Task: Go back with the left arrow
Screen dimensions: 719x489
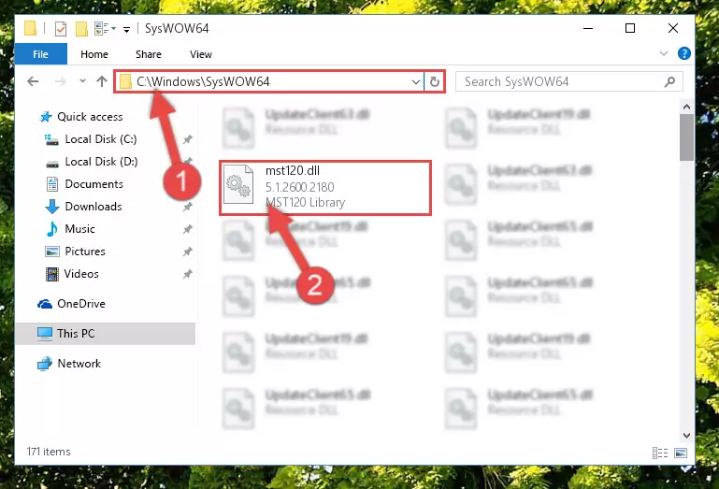Action: tap(33, 81)
